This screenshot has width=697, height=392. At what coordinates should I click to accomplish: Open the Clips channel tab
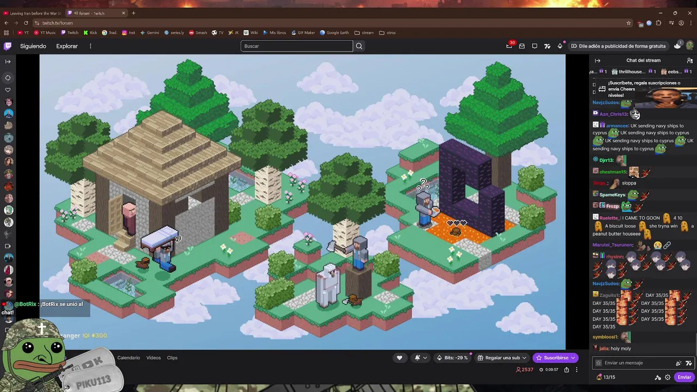coord(172,358)
